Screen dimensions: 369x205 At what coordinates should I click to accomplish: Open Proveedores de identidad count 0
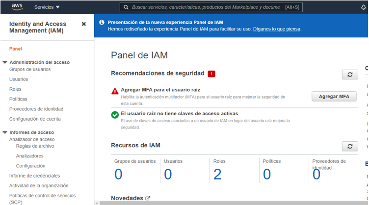click(316, 174)
